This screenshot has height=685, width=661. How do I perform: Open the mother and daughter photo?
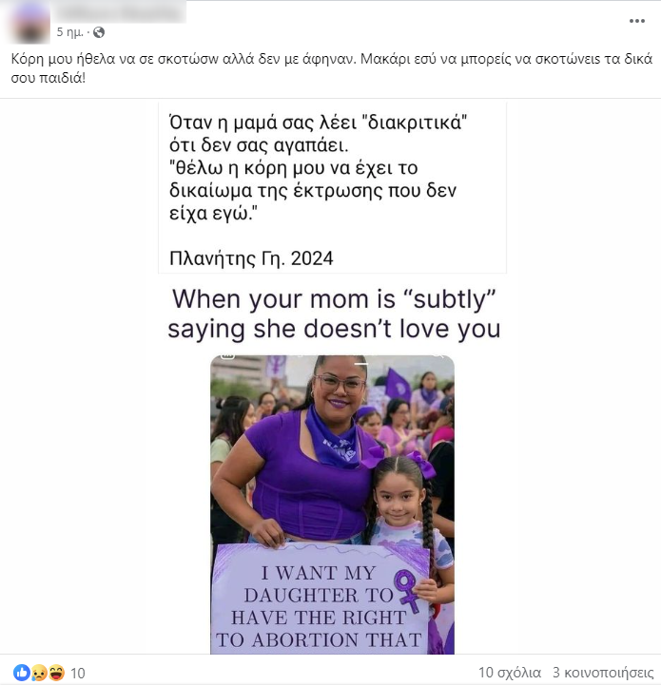coord(332,504)
